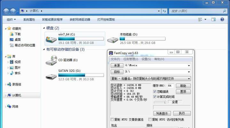Viewport: 230px width, 128px height.
Task: Click 卸载或更改程序 in Explorer toolbar
Action: point(52,20)
